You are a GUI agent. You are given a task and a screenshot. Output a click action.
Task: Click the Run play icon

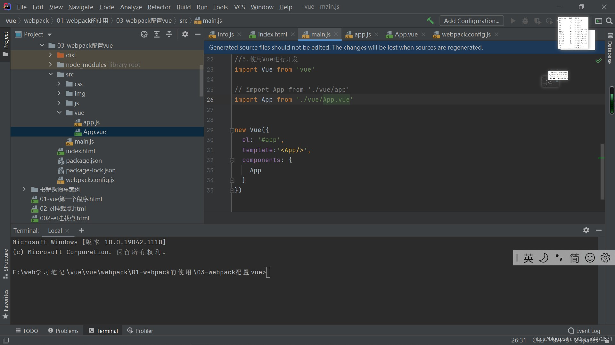[513, 21]
